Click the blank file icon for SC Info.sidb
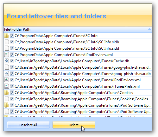Screen dimensions: 158x137 (x=7, y=42)
